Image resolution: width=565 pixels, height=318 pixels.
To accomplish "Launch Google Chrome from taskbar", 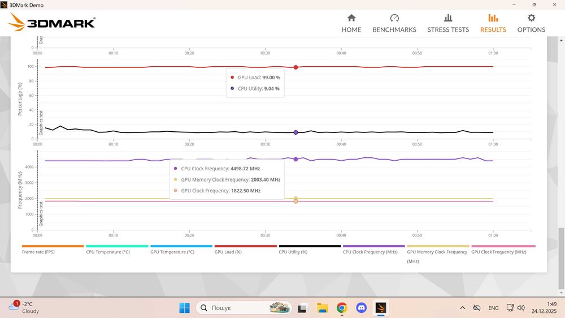I will click(342, 308).
